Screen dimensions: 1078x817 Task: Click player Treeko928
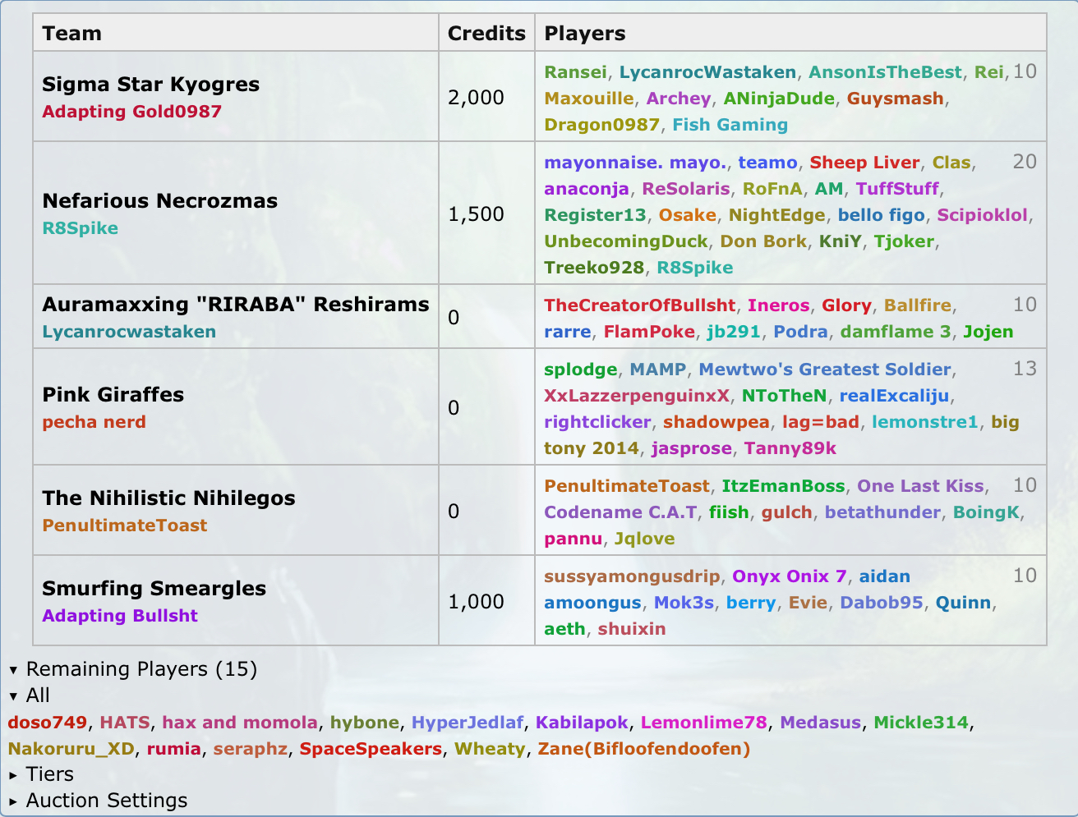point(594,268)
